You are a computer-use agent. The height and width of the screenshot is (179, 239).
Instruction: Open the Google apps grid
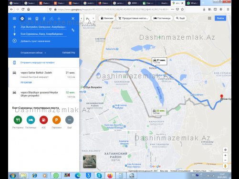click(x=209, y=18)
